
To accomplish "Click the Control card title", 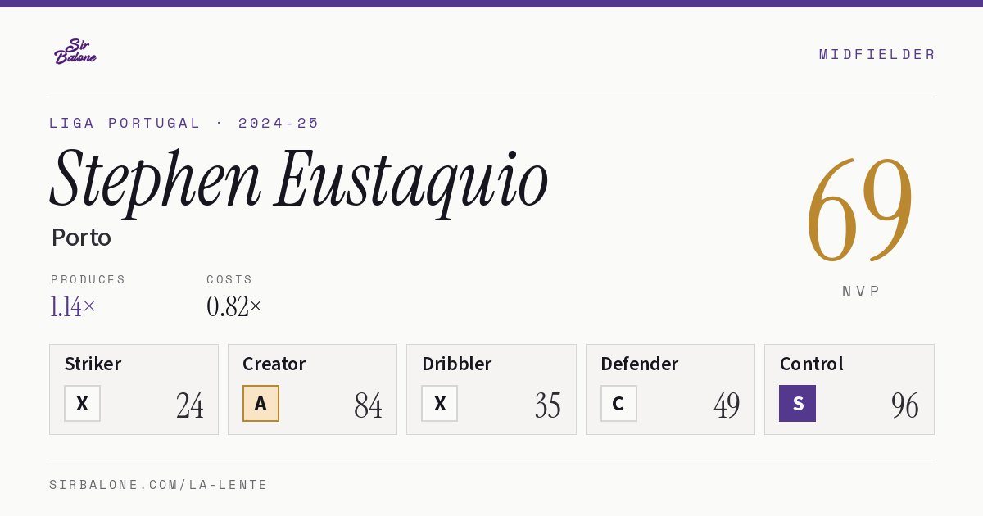I will pos(812,364).
